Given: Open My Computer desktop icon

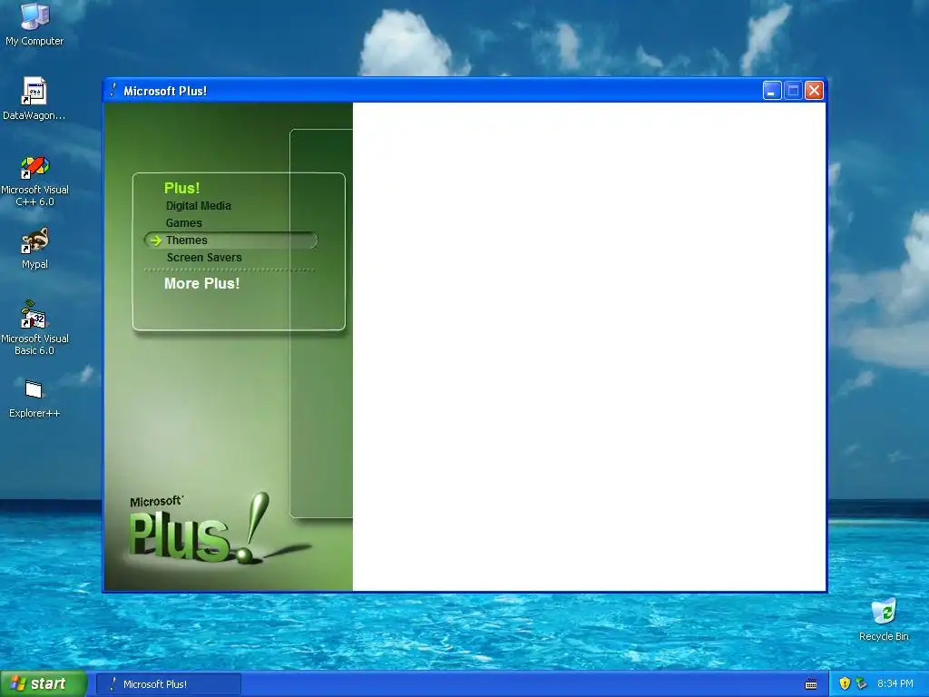Looking at the screenshot, I should click(x=34, y=24).
